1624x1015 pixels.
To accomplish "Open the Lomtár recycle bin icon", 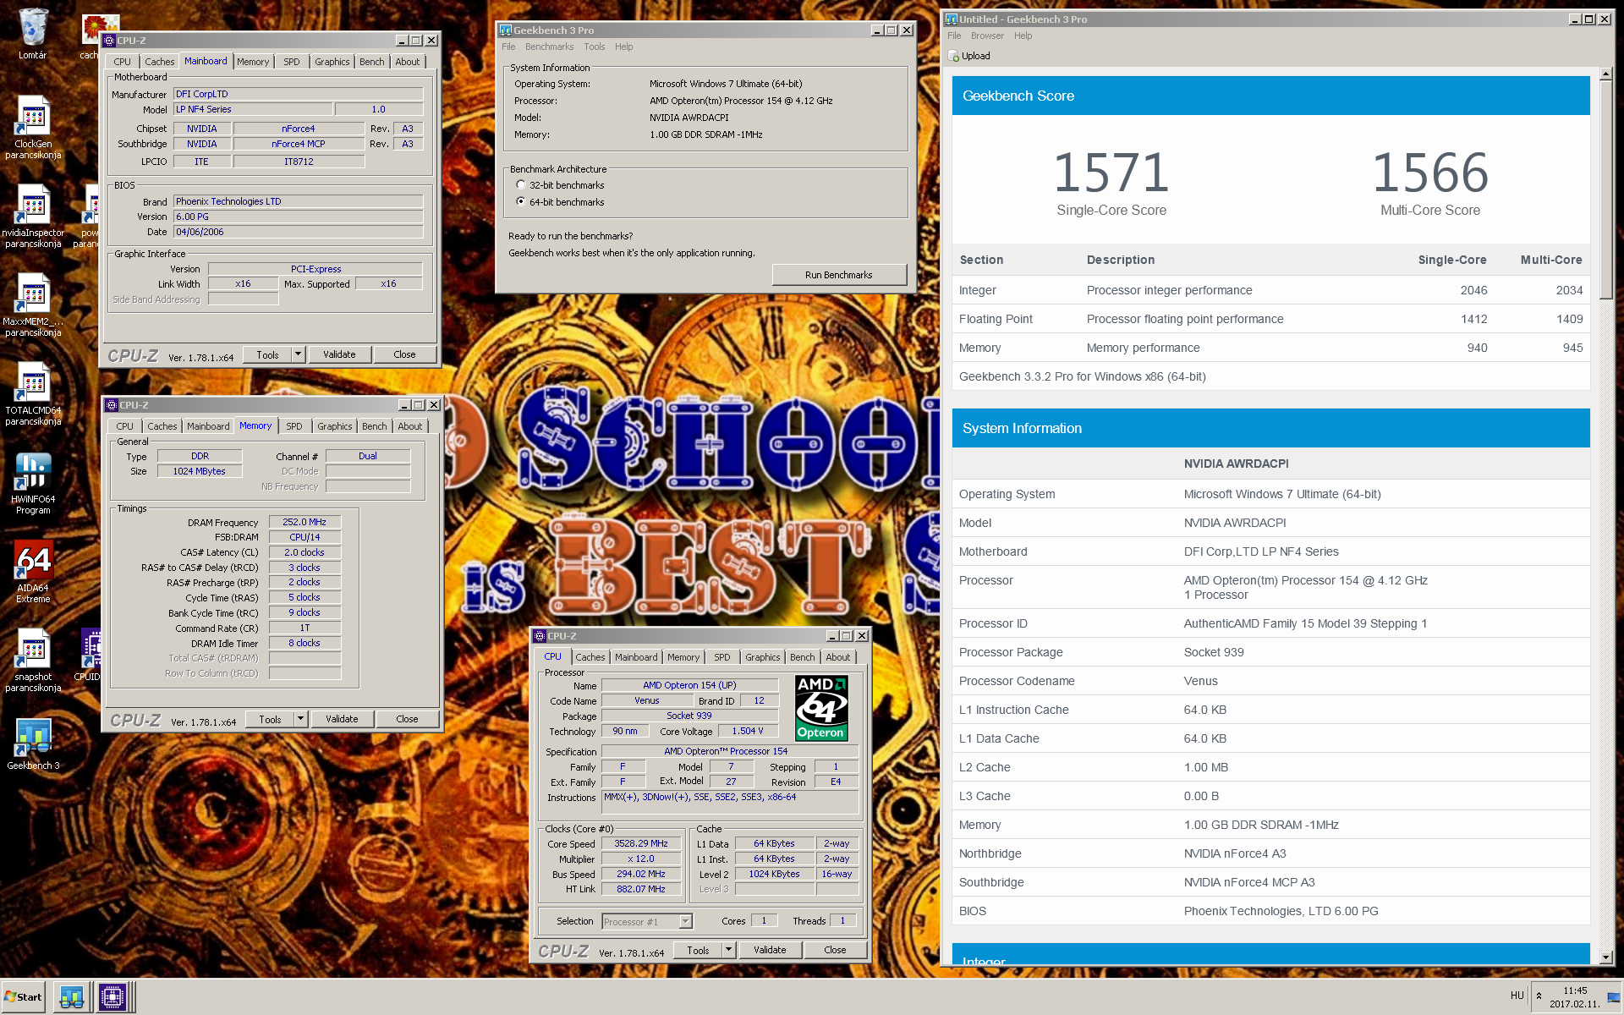I will coord(32,34).
